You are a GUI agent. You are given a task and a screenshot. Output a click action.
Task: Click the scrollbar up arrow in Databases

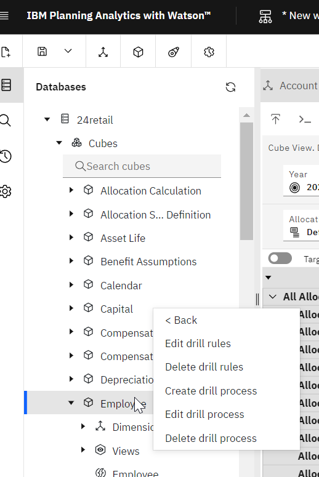pyautogui.click(x=246, y=115)
